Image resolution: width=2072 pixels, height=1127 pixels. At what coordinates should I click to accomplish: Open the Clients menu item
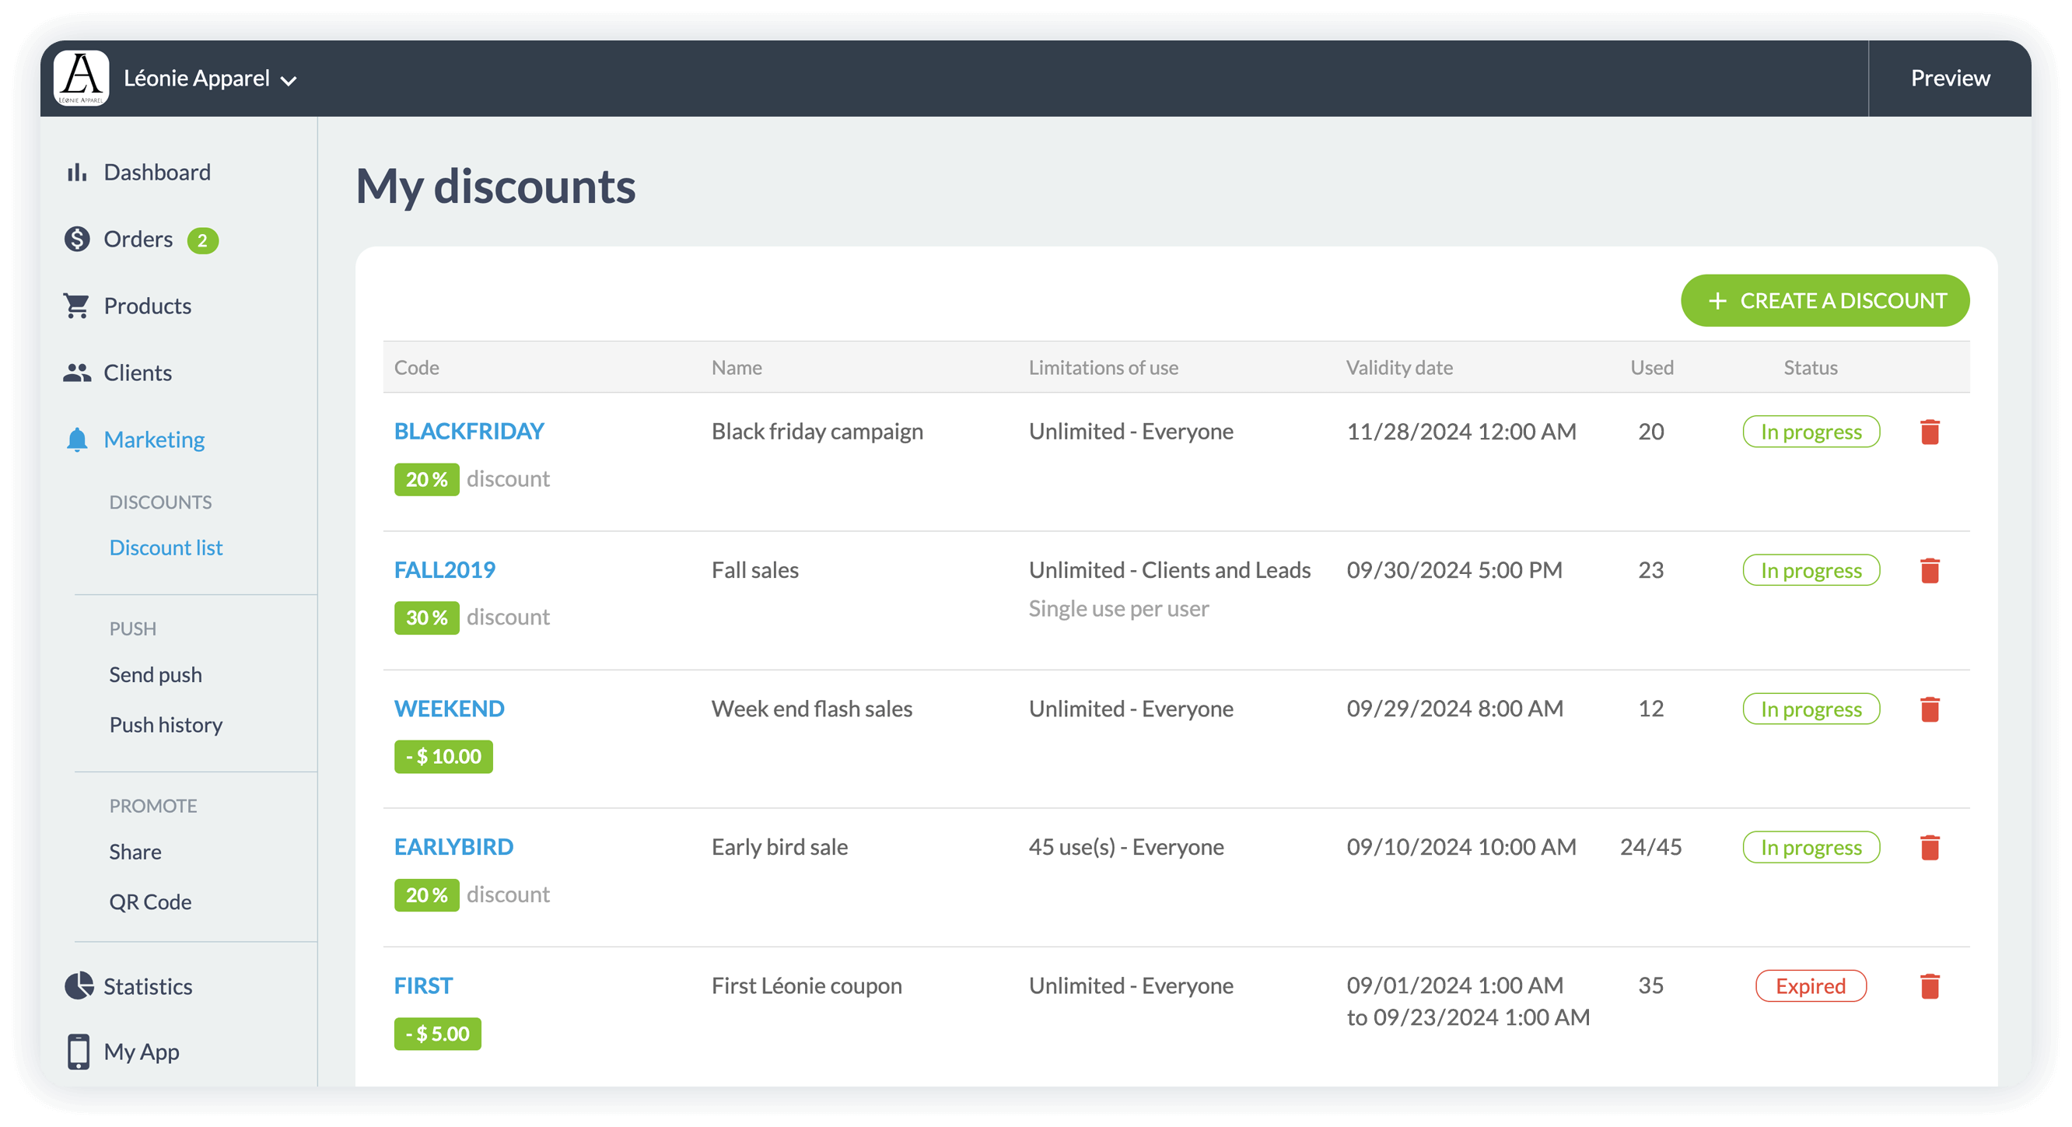pyautogui.click(x=138, y=373)
